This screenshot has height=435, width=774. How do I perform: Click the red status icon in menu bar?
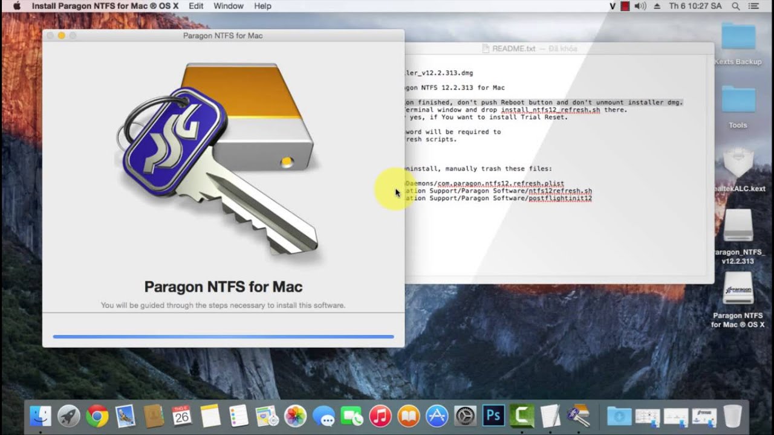[625, 6]
